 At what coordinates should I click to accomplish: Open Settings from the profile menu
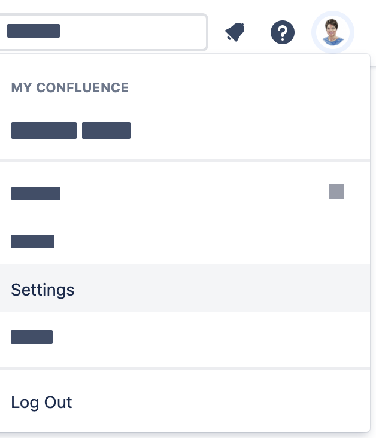[43, 290]
